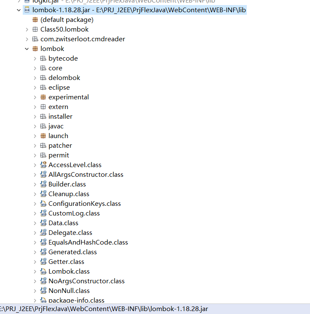The width and height of the screenshot is (310, 314).
Task: Select lombok-1.18.28.jar library entry
Action: [139, 10]
